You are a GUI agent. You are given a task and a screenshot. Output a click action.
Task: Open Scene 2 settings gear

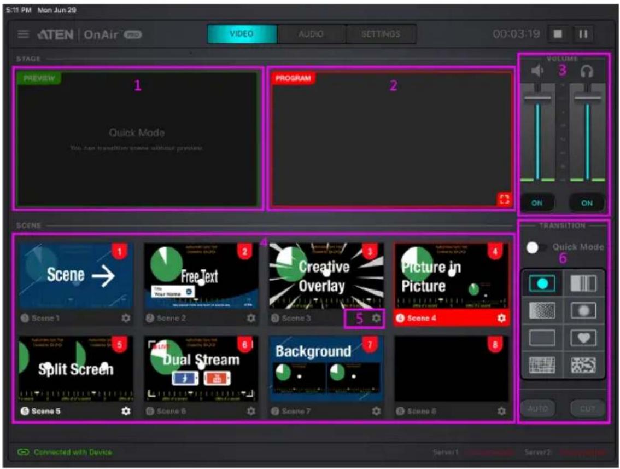251,318
